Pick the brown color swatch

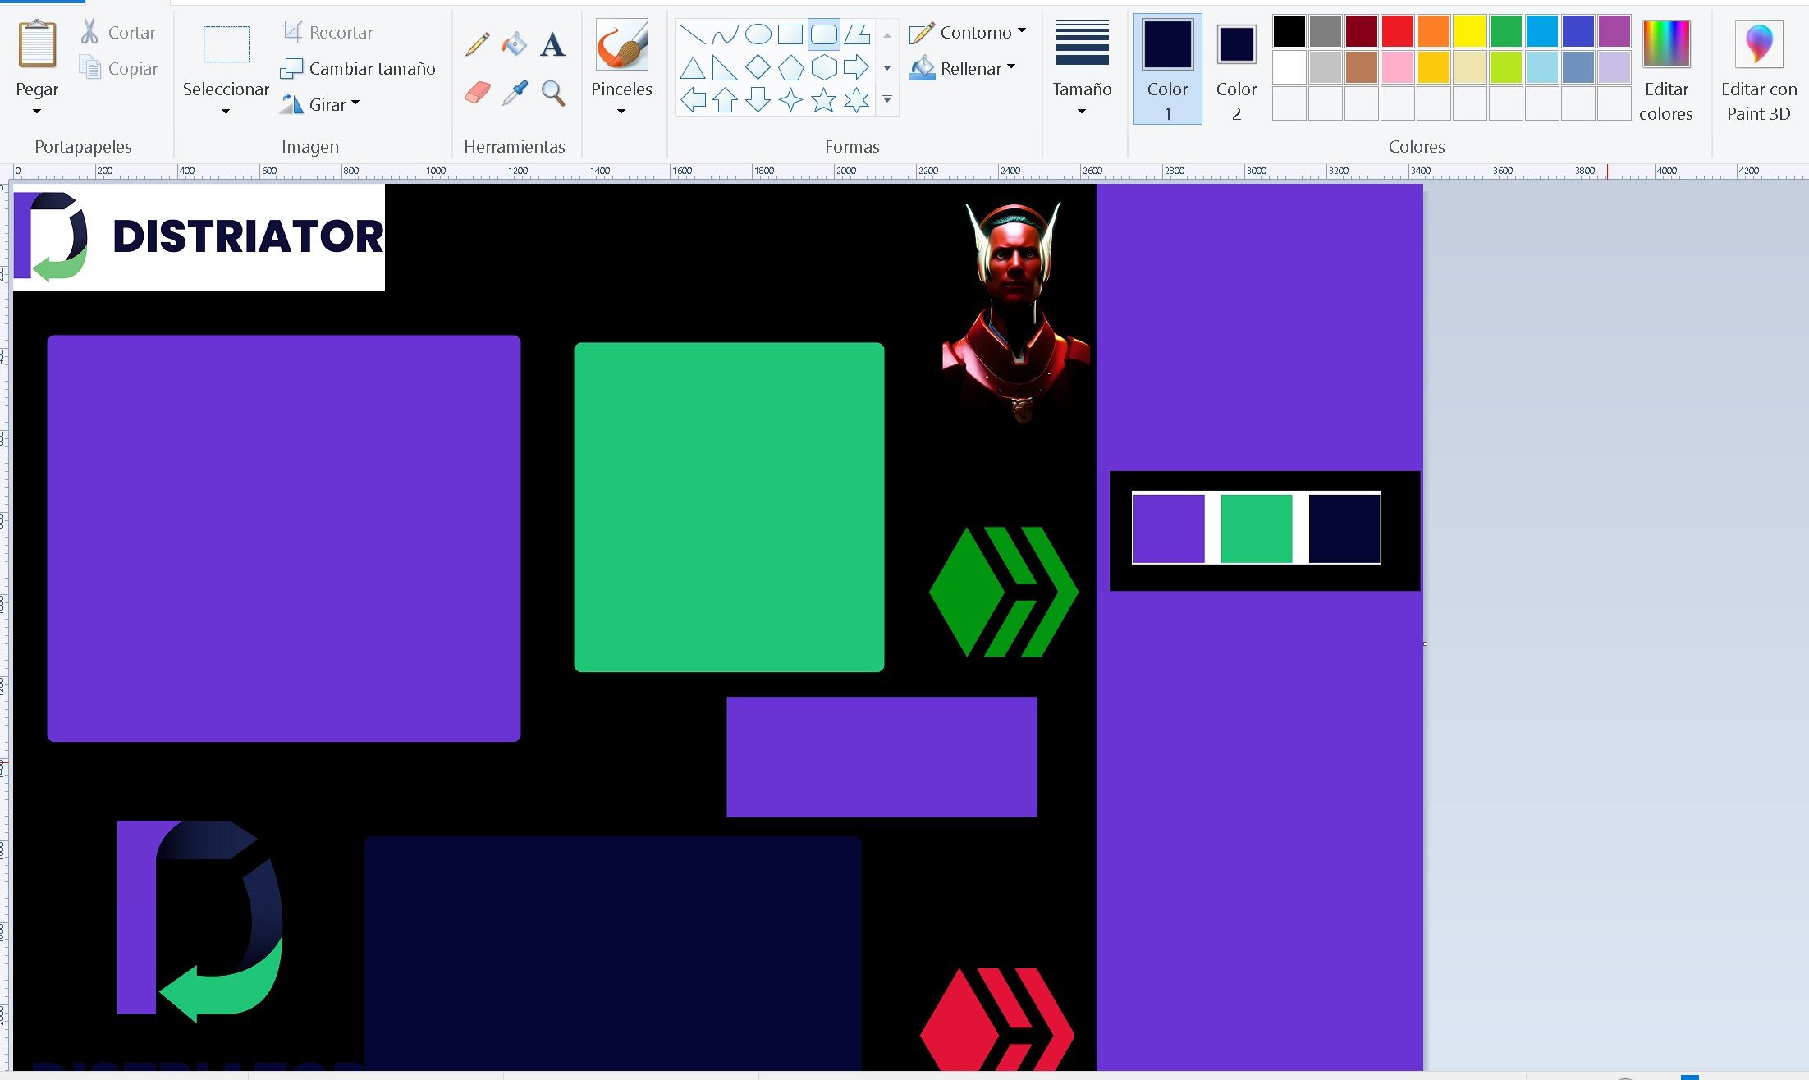click(1361, 67)
